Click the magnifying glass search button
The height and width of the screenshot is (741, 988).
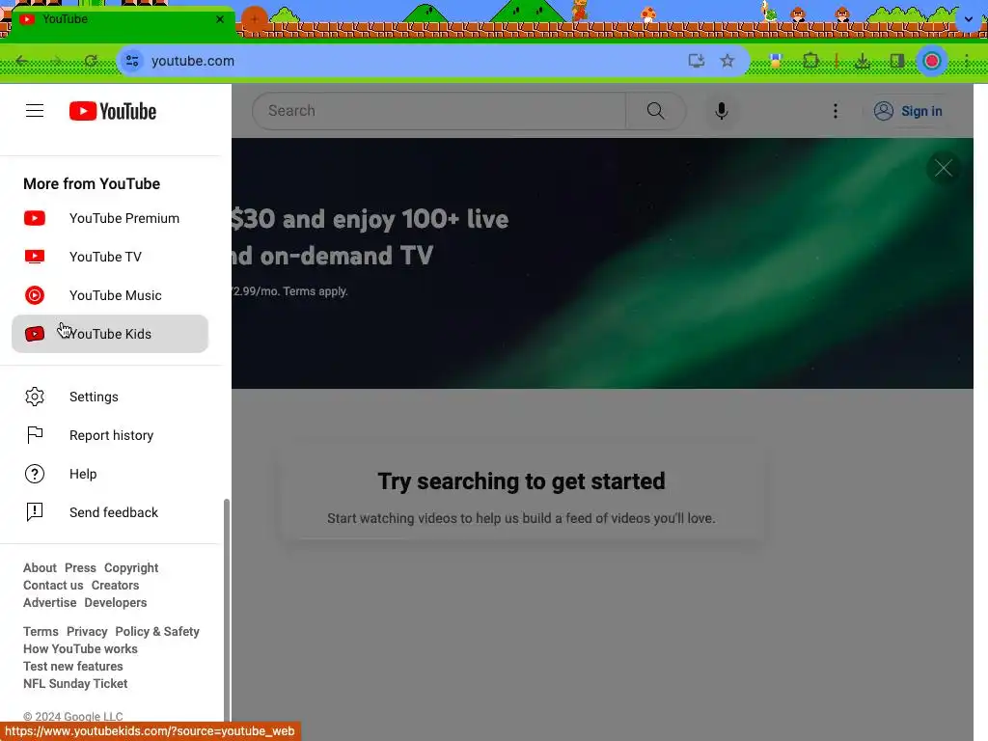[655, 111]
